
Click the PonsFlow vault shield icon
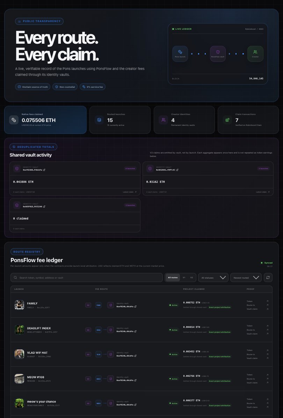tap(218, 52)
